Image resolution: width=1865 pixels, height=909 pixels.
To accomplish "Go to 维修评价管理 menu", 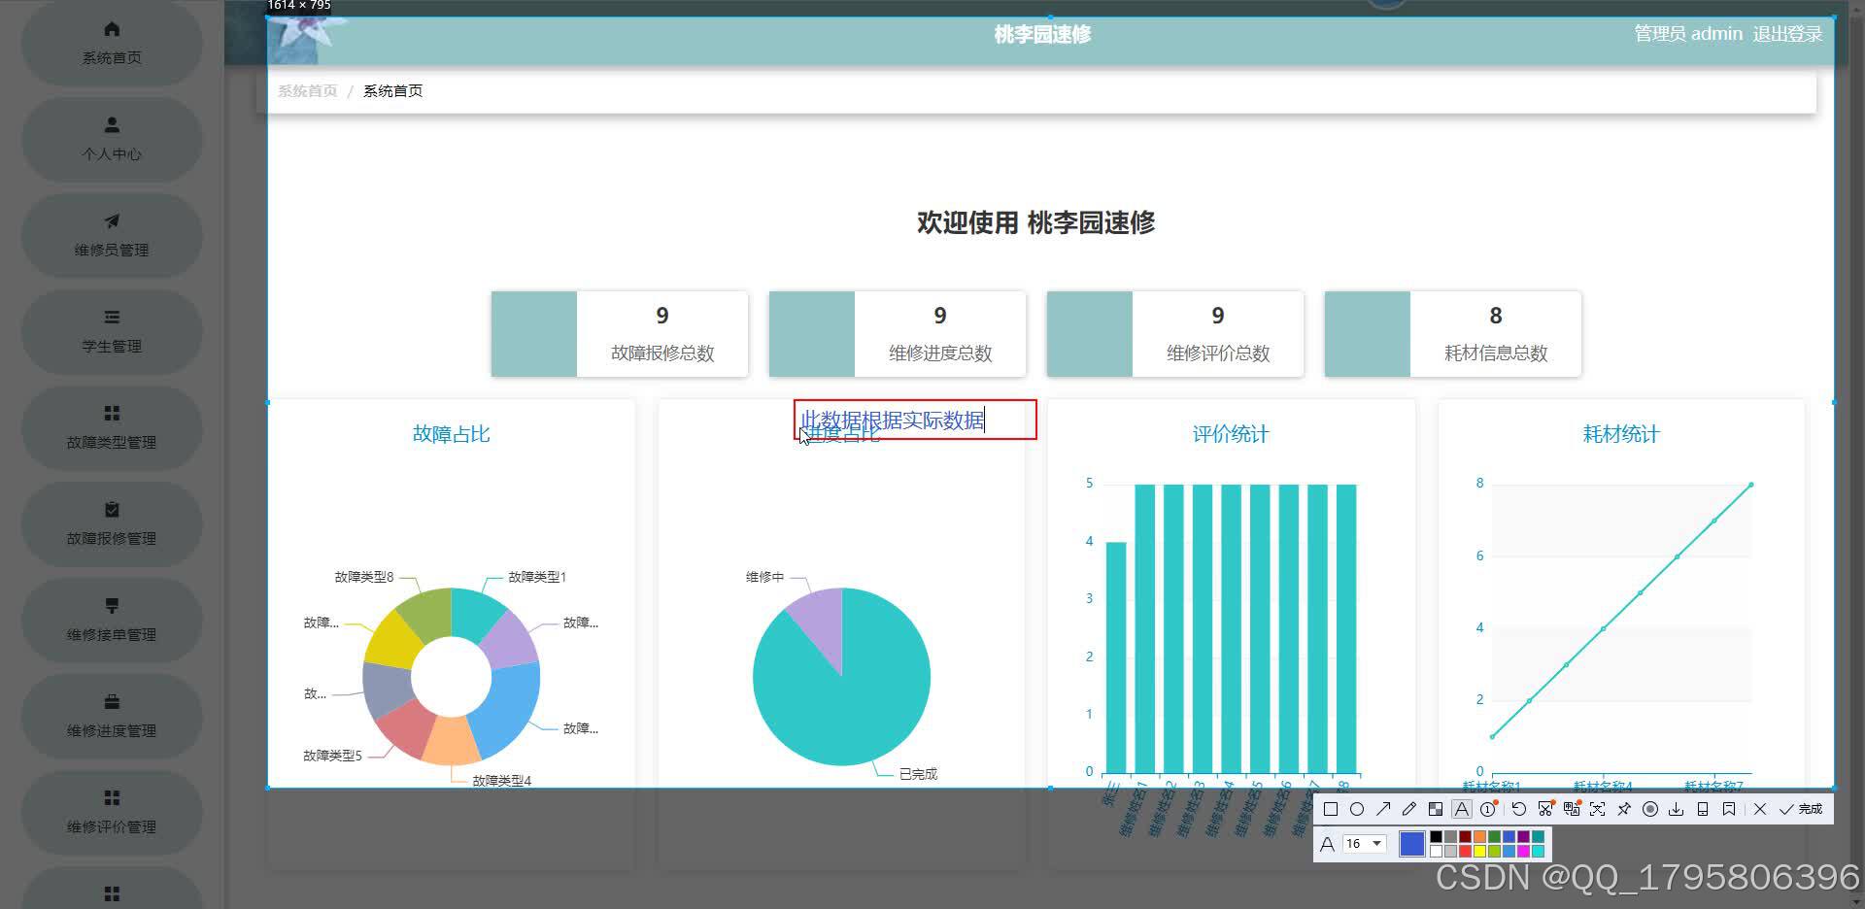I will pyautogui.click(x=112, y=812).
